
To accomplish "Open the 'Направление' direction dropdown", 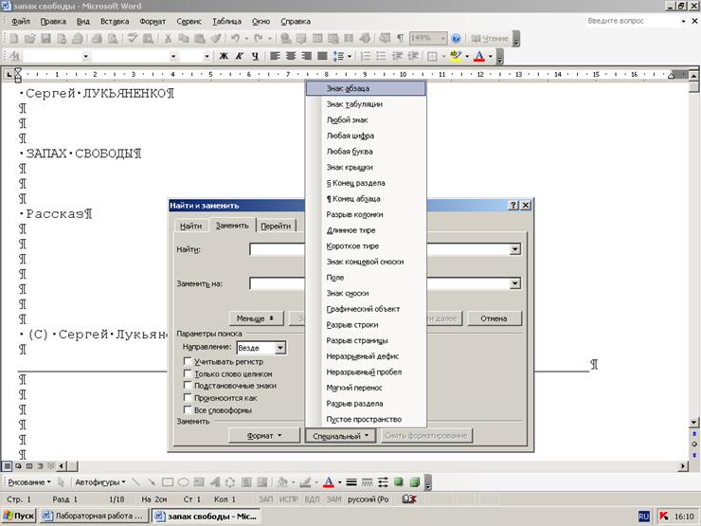I will pyautogui.click(x=280, y=348).
